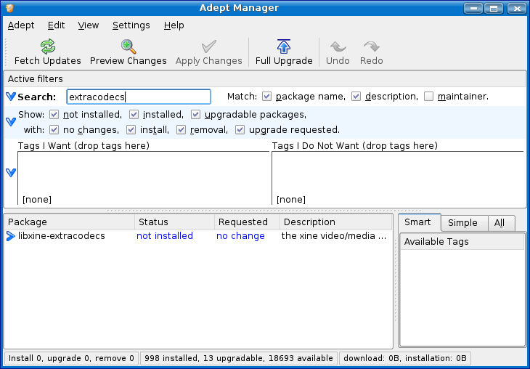The image size is (530, 369).
Task: Click status bar 998 installed, 13 upgradable text
Action: click(x=239, y=358)
